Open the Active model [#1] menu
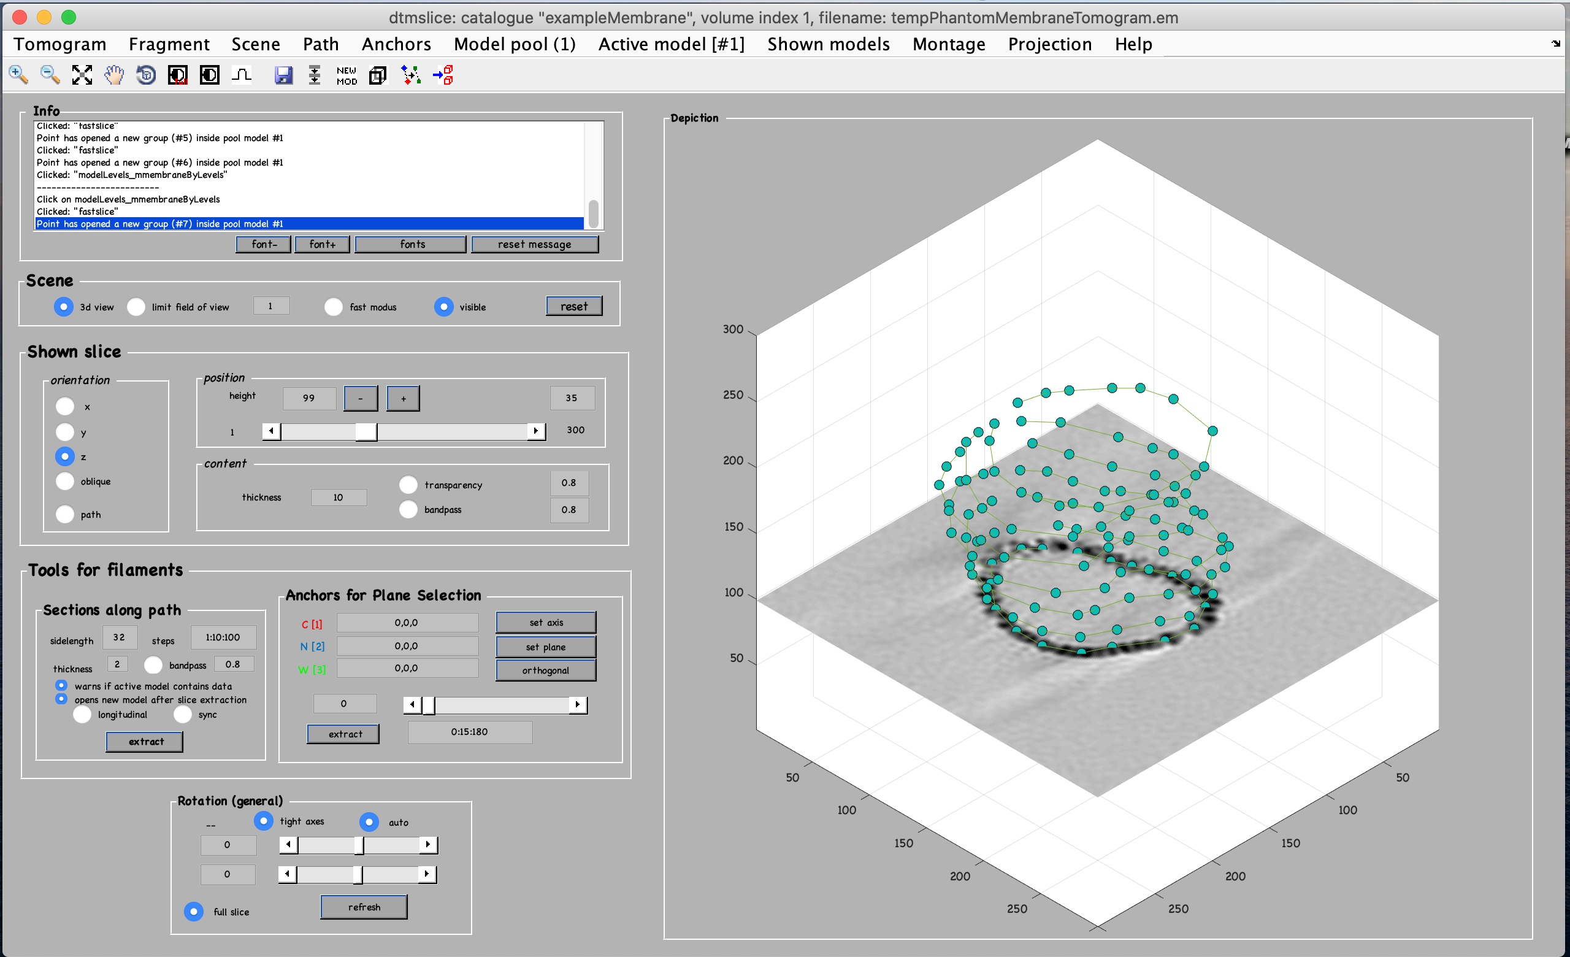The height and width of the screenshot is (957, 1570). tap(672, 44)
